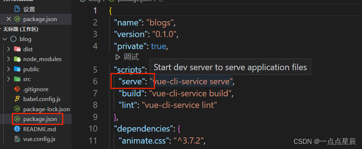The image size is (362, 149).
Task: Click the "serve" script key
Action: tap(131, 81)
